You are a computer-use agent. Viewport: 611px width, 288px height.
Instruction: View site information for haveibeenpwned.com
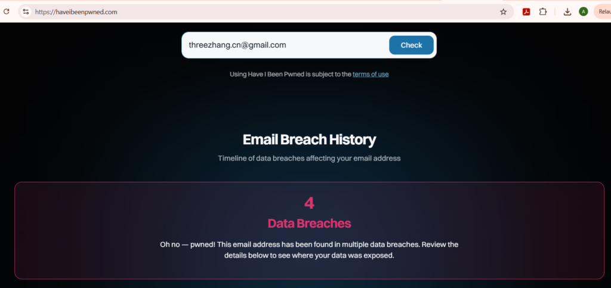coord(26,12)
